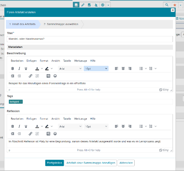This screenshot has height=171, width=184.
Task: Insert link in Beschreibung editor
Action: click(x=31, y=76)
